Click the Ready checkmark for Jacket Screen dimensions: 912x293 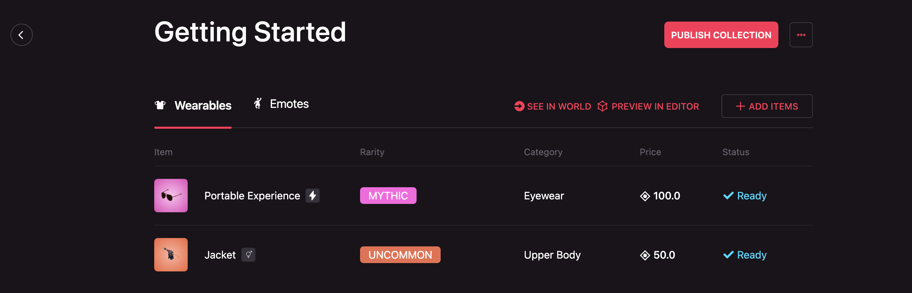coord(728,254)
